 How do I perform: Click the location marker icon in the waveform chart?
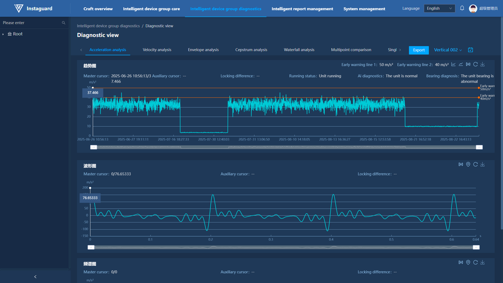(468, 164)
